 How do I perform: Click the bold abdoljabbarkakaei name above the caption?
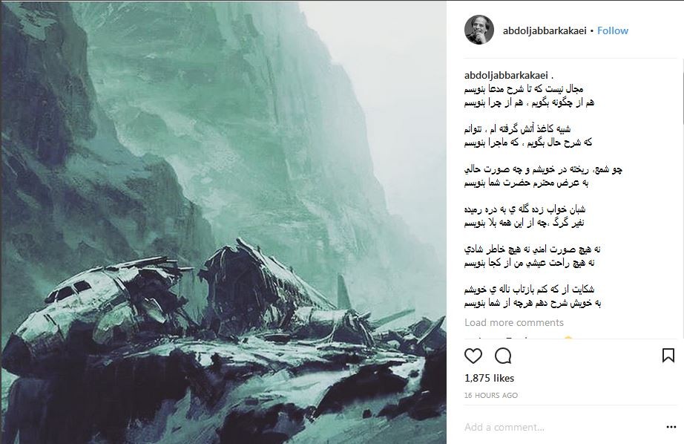coord(506,75)
